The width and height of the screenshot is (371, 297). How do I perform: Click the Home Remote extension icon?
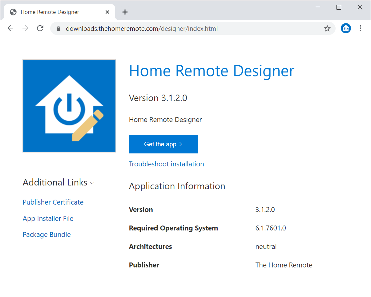(x=346, y=28)
